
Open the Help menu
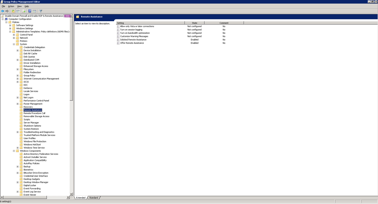point(27,6)
